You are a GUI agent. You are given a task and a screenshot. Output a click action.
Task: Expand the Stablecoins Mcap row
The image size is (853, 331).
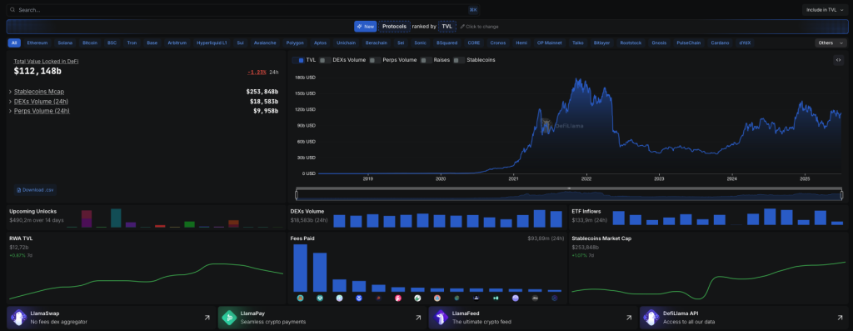(x=10, y=92)
